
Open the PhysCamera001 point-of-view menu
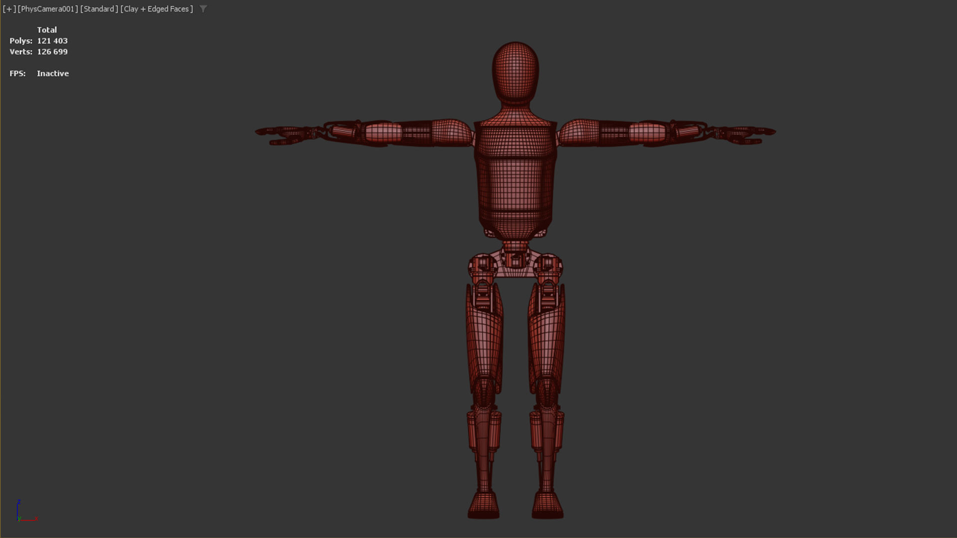coord(48,9)
